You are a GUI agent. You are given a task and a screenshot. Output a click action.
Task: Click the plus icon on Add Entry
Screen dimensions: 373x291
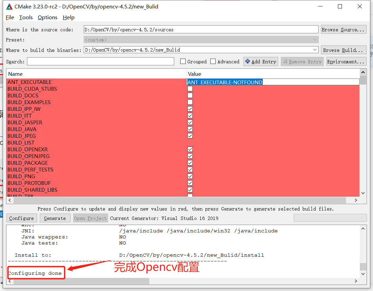248,62
